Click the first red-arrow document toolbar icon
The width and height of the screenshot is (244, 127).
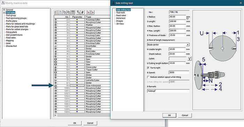pos(88,12)
